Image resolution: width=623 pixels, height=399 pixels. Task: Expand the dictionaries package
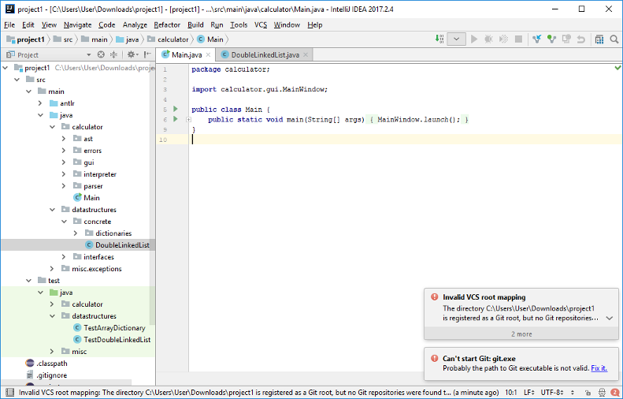(76, 233)
